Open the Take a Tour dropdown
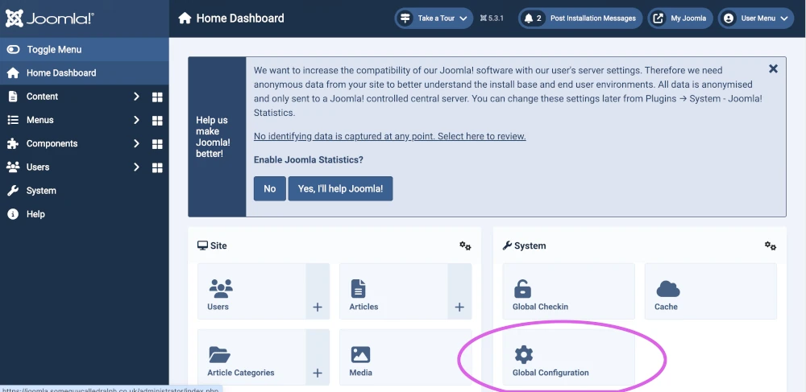 click(434, 19)
